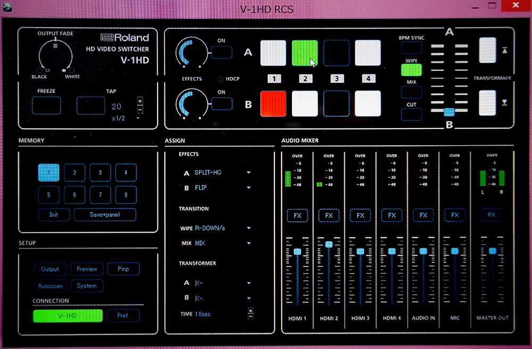Viewport: 532px width, 349px height.
Task: Select CUT transition mode
Action: (412, 115)
